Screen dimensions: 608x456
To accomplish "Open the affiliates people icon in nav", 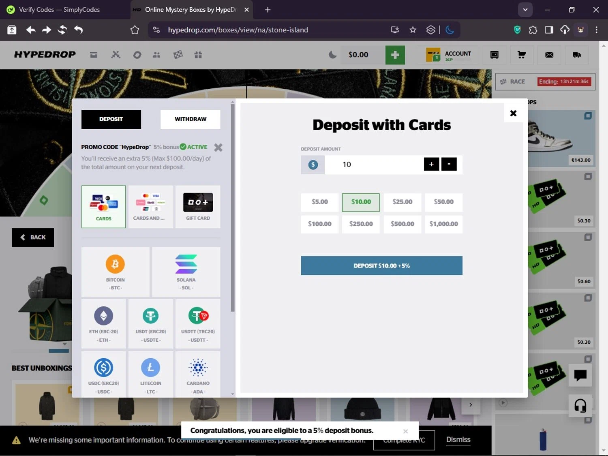I will 156,55.
